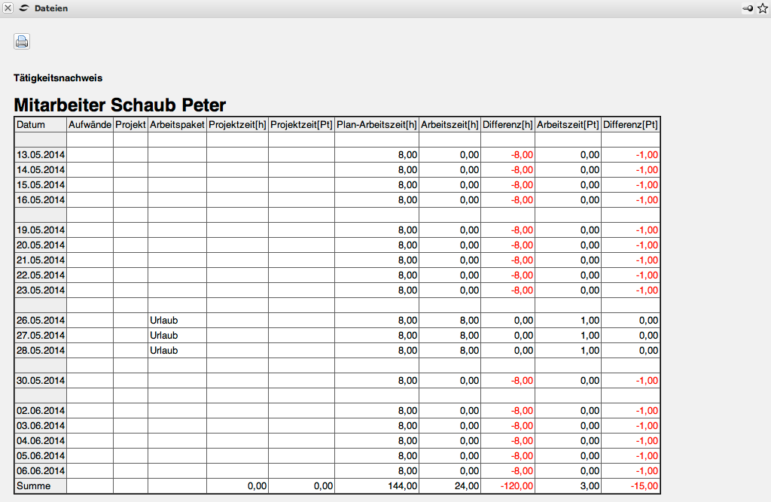771x502 pixels.
Task: Click the print icon
Action: [x=22, y=42]
